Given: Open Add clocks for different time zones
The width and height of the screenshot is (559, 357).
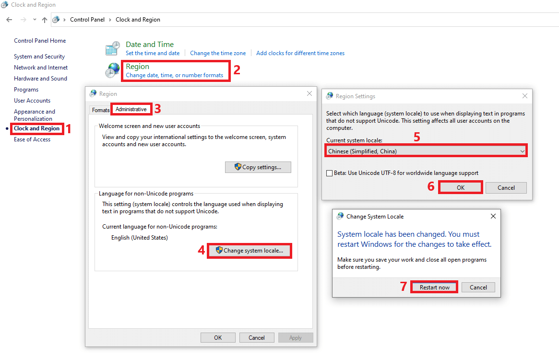Looking at the screenshot, I should 300,53.
